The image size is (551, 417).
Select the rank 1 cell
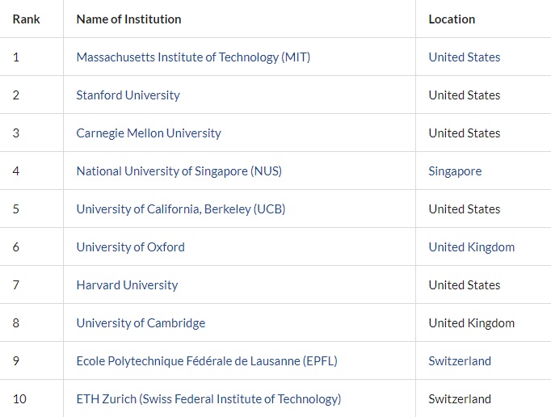coord(16,57)
